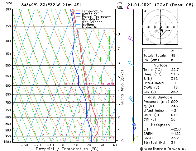Click the Surface Temp value 22.7

pyautogui.click(x=175, y=70)
